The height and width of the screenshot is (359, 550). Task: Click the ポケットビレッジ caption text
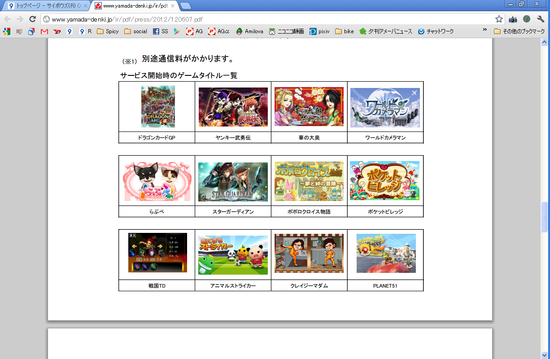[385, 212]
